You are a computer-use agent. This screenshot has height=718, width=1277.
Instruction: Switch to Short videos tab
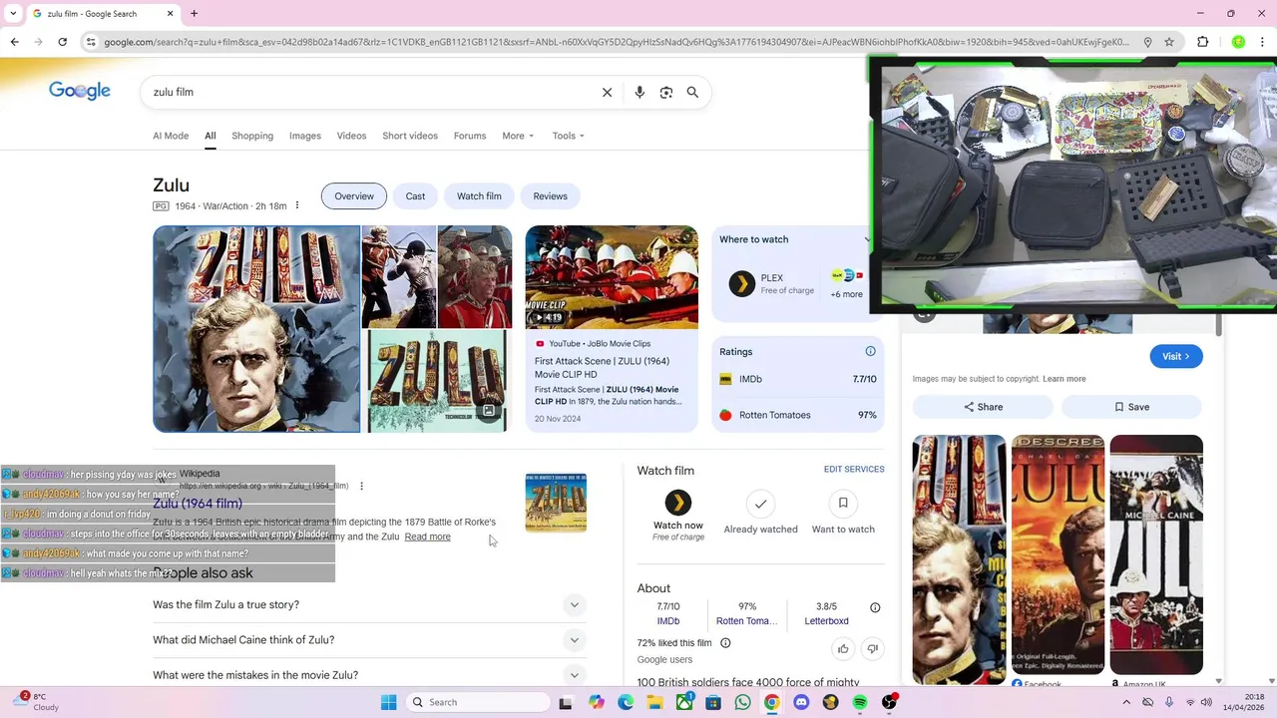410,136
